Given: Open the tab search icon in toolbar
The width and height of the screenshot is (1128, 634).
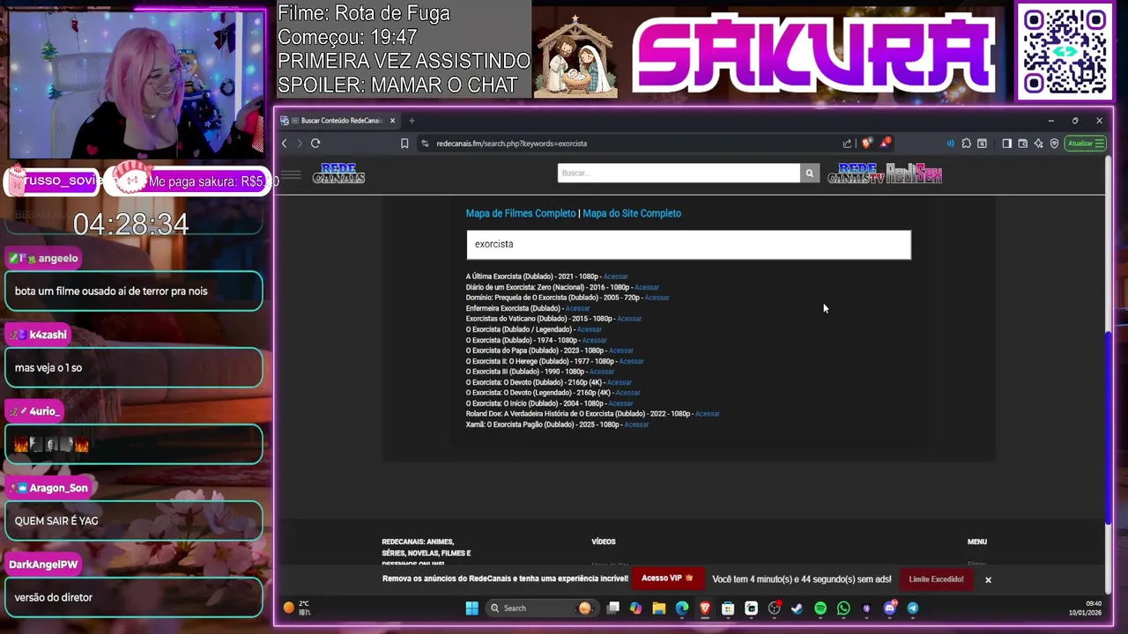Looking at the screenshot, I should coord(982,144).
